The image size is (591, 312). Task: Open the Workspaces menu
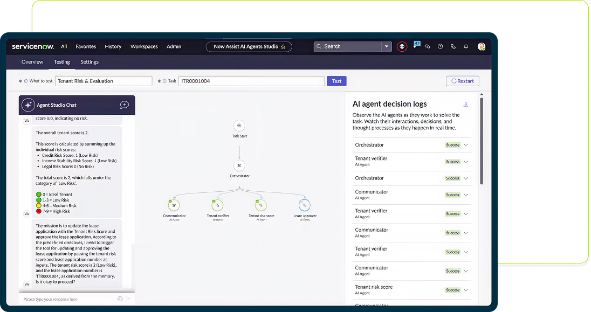point(144,47)
